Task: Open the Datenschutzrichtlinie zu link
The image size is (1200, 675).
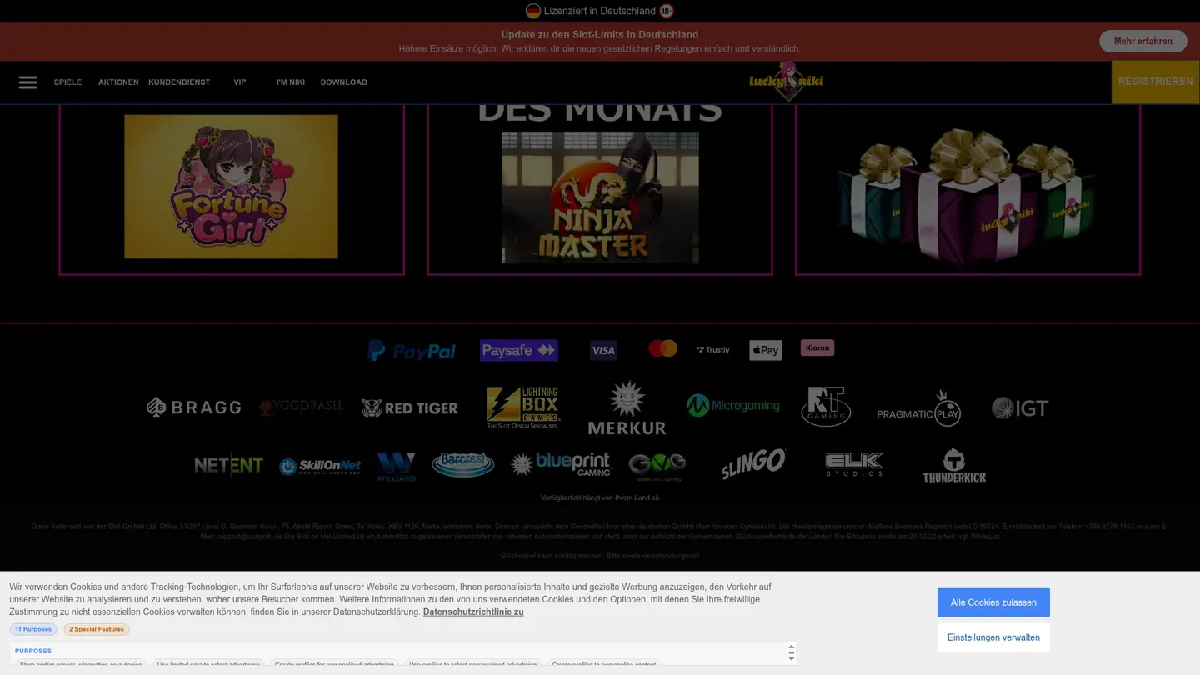Action: point(473,612)
